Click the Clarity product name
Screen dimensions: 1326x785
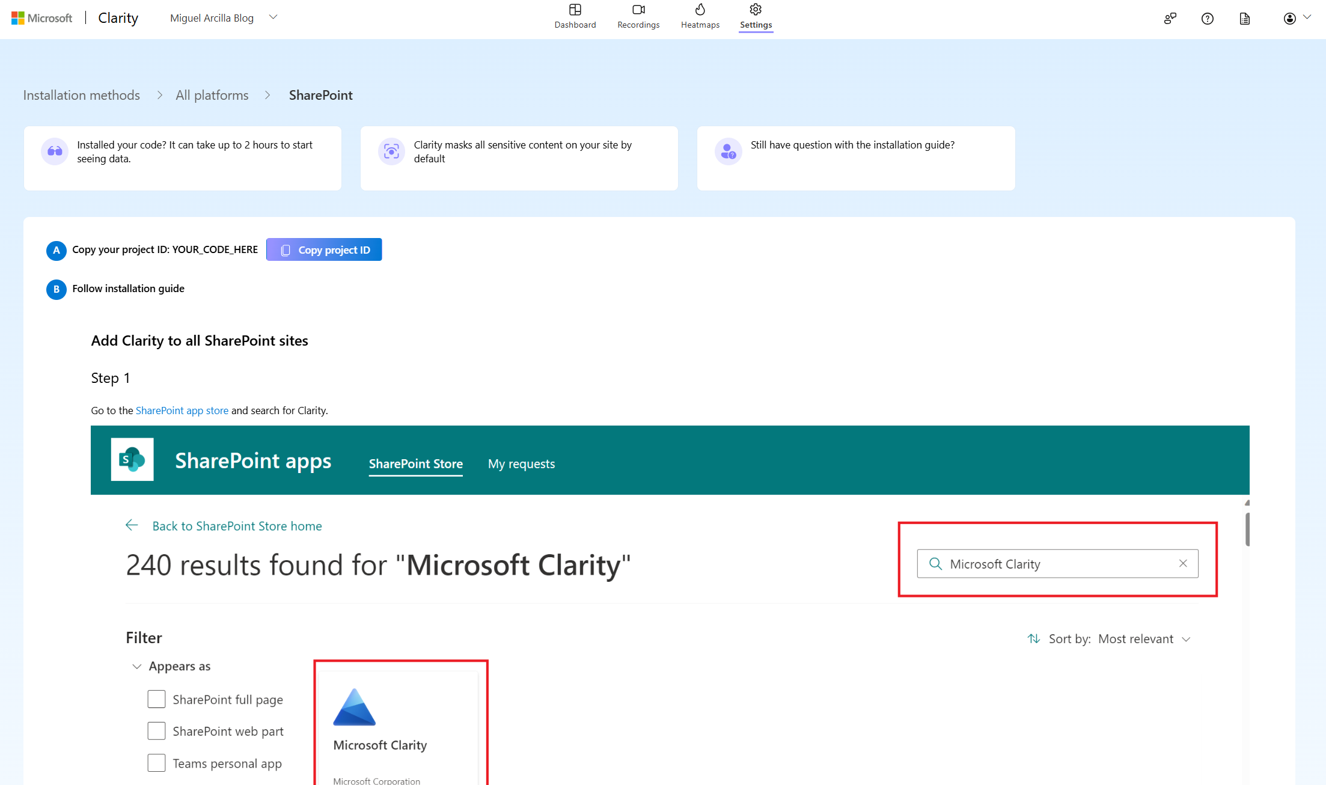point(118,18)
